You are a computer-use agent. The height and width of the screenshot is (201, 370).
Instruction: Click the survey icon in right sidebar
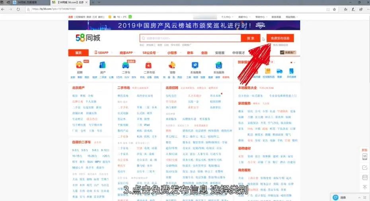(x=364, y=177)
